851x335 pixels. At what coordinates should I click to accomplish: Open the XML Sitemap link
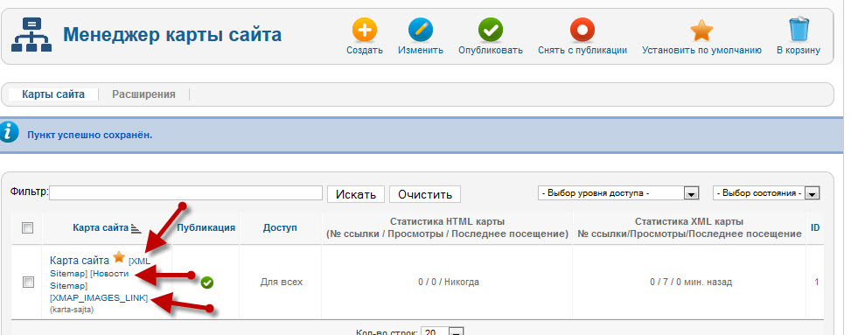click(101, 268)
